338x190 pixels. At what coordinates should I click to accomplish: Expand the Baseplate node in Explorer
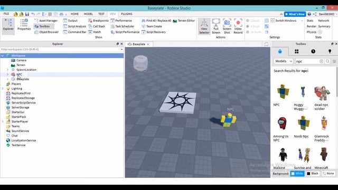click(x=7, y=79)
